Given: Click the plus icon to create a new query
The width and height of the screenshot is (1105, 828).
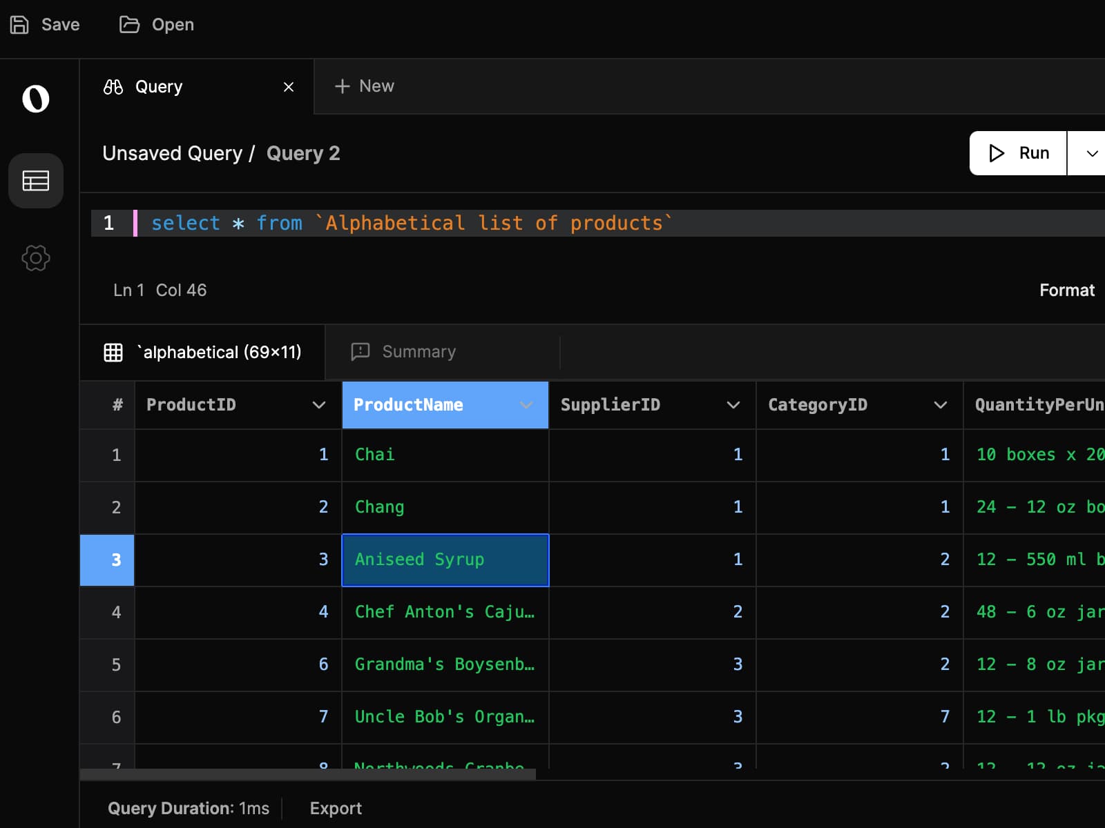Looking at the screenshot, I should (343, 86).
